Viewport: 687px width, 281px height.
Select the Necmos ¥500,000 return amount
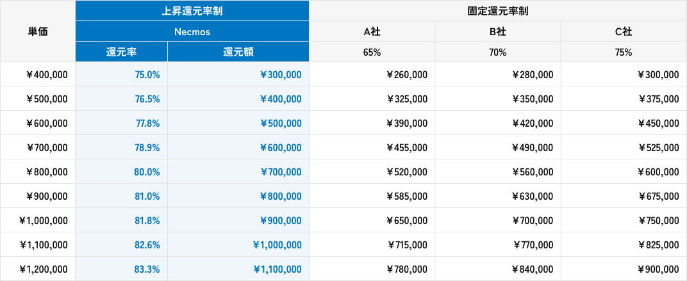(281, 124)
